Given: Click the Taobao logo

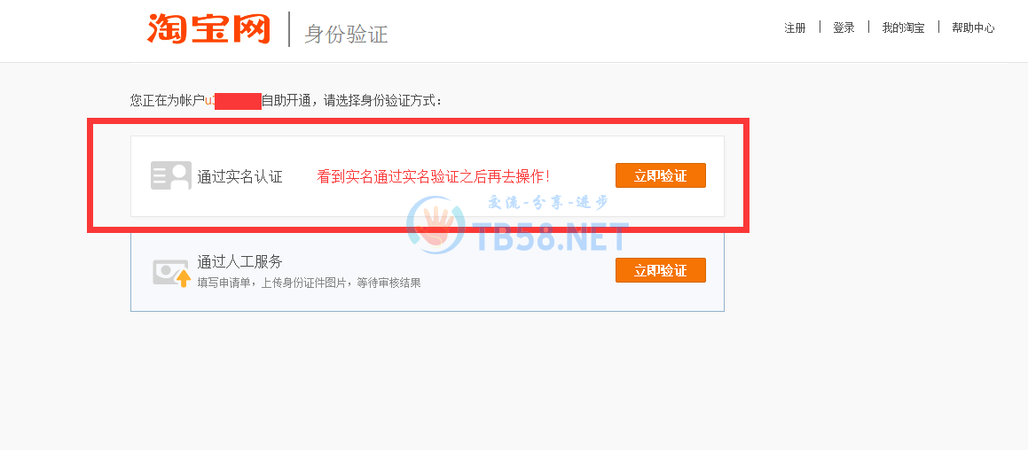Looking at the screenshot, I should 208,29.
